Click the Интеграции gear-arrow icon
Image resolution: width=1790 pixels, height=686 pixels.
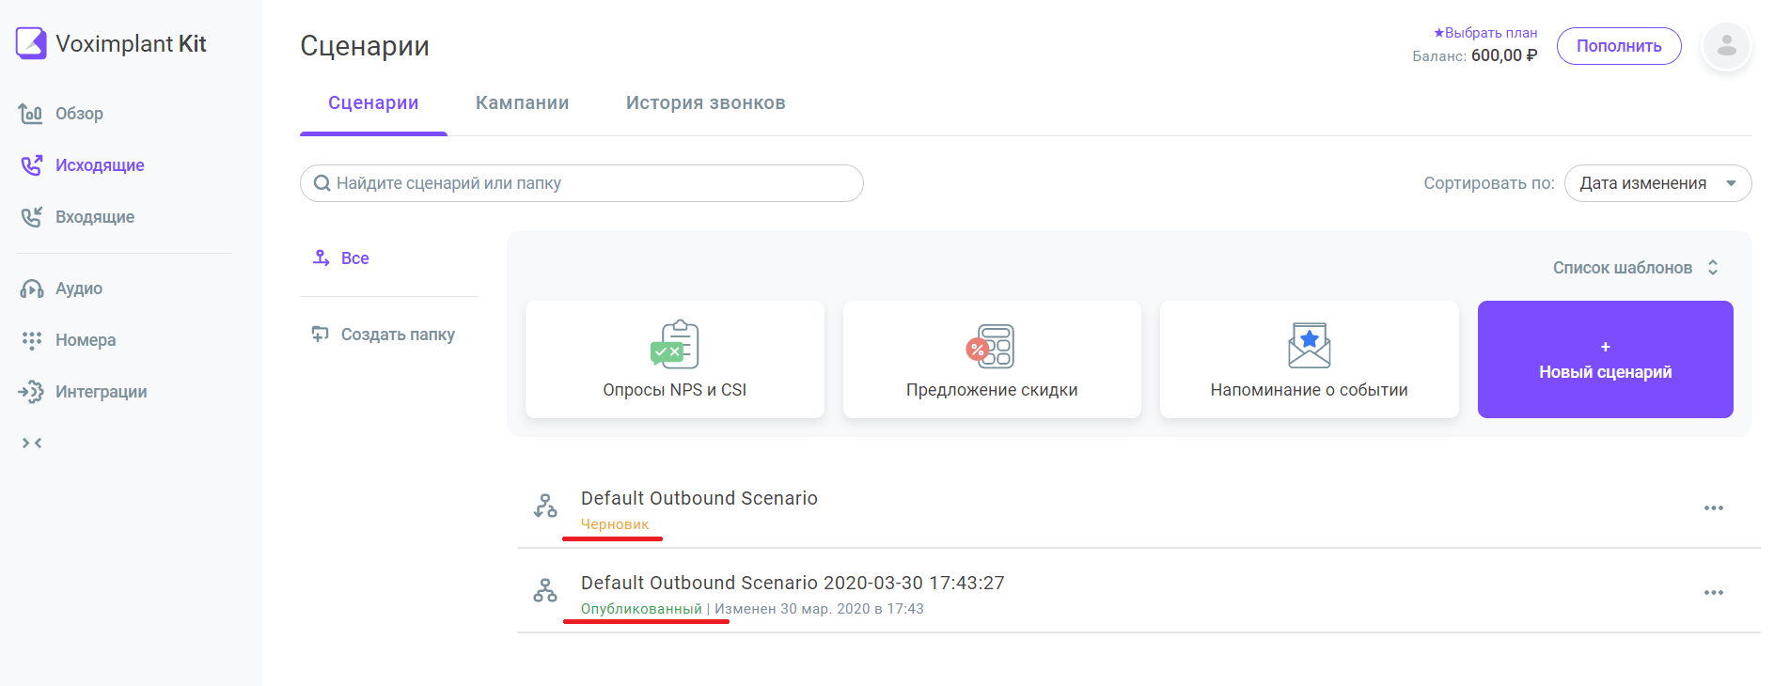pyautogui.click(x=31, y=392)
